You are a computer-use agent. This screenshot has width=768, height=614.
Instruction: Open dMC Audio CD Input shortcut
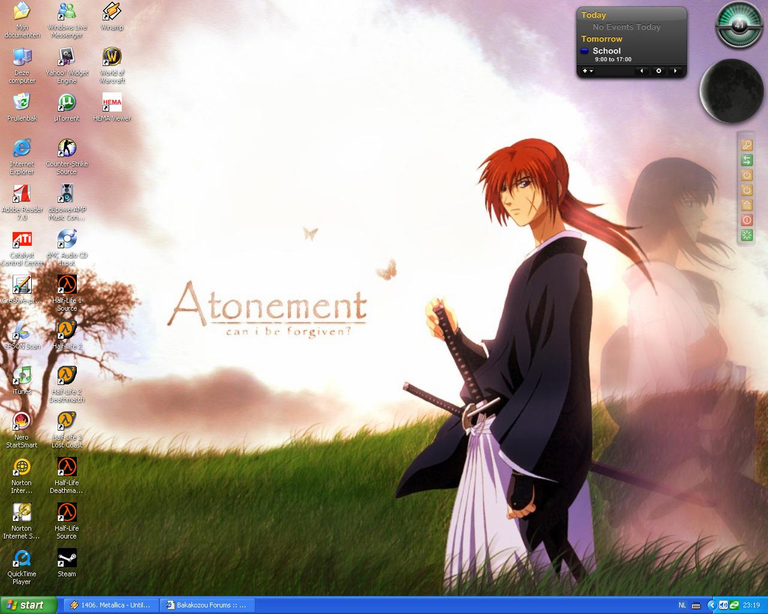[67, 248]
